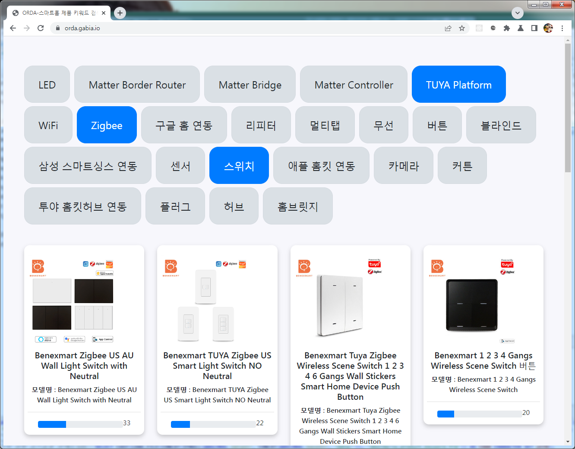The image size is (575, 449).
Task: Toggle the Matter Bridge filter
Action: point(250,84)
